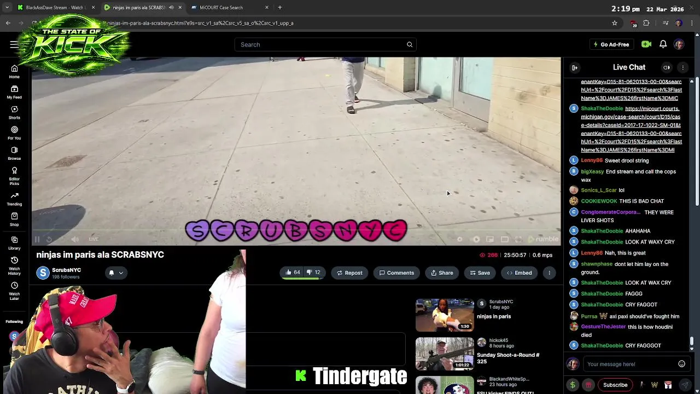700x394 pixels.
Task: Open Home in Rumble sidebar
Action: coord(14,72)
